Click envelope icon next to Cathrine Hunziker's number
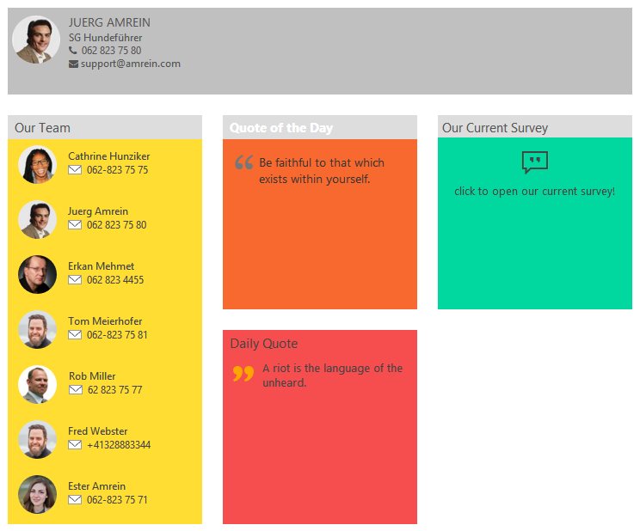Viewport: 640px width, 531px height. coord(75,170)
